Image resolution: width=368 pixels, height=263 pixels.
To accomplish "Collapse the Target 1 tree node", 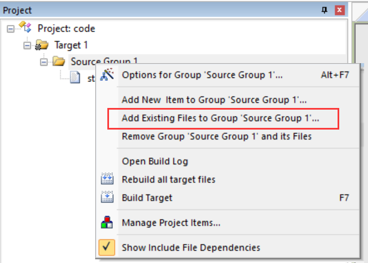I will [x=27, y=45].
